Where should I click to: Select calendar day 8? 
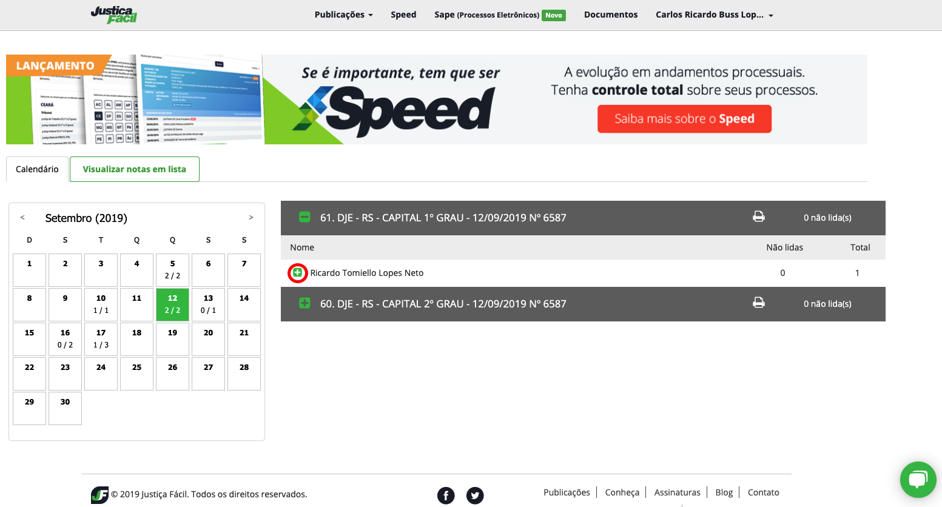(29, 304)
